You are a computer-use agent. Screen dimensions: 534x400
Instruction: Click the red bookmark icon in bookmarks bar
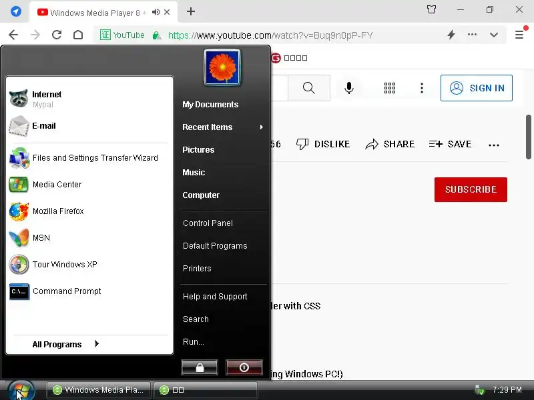click(276, 58)
